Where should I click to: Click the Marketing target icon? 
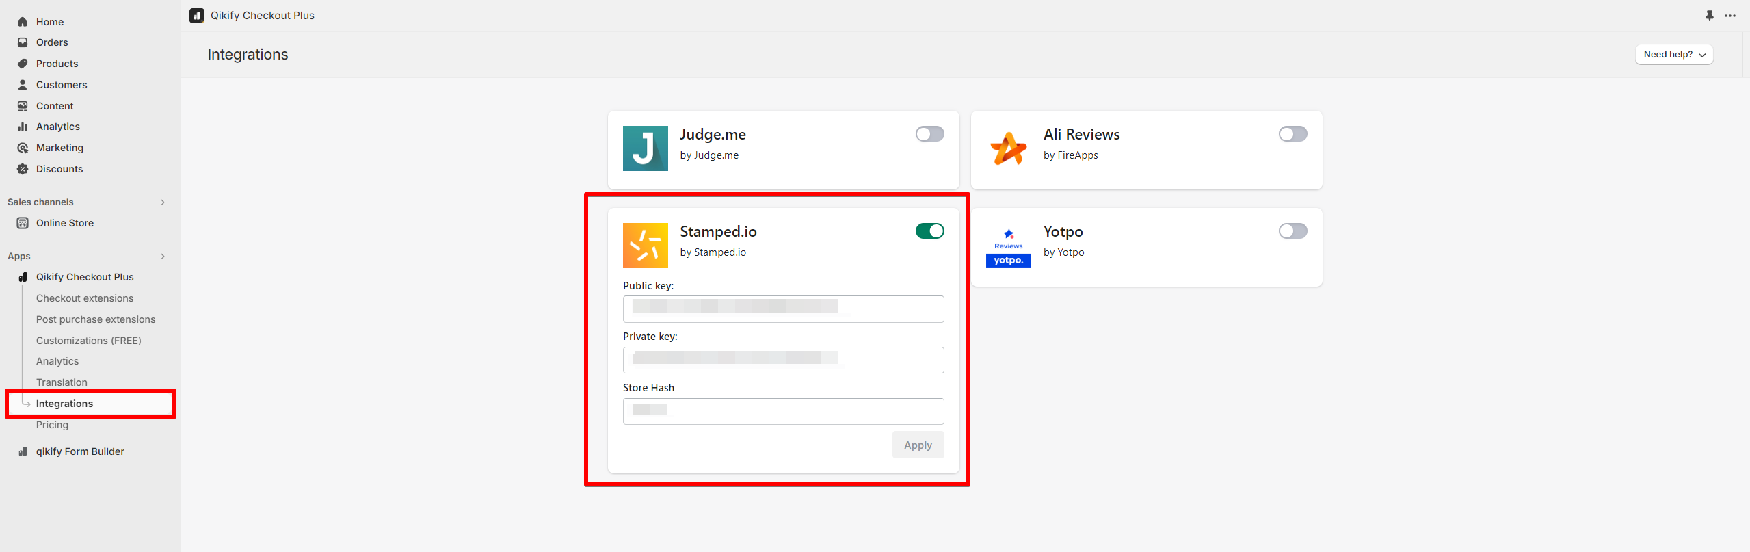click(23, 148)
